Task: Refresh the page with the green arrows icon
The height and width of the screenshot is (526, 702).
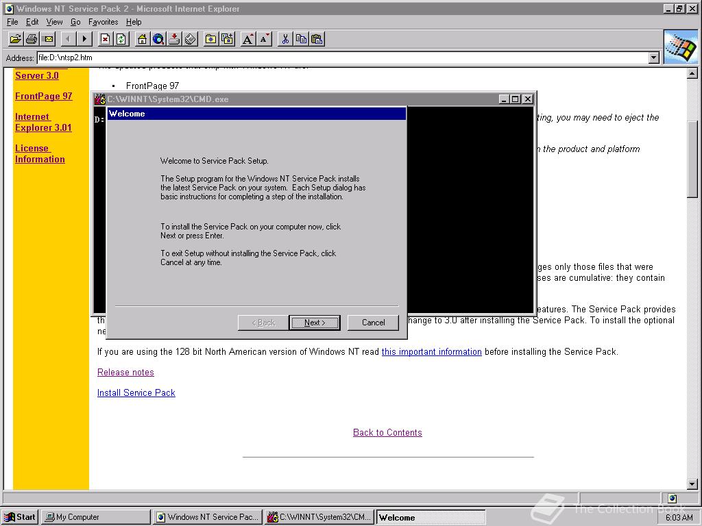Action: (x=121, y=39)
